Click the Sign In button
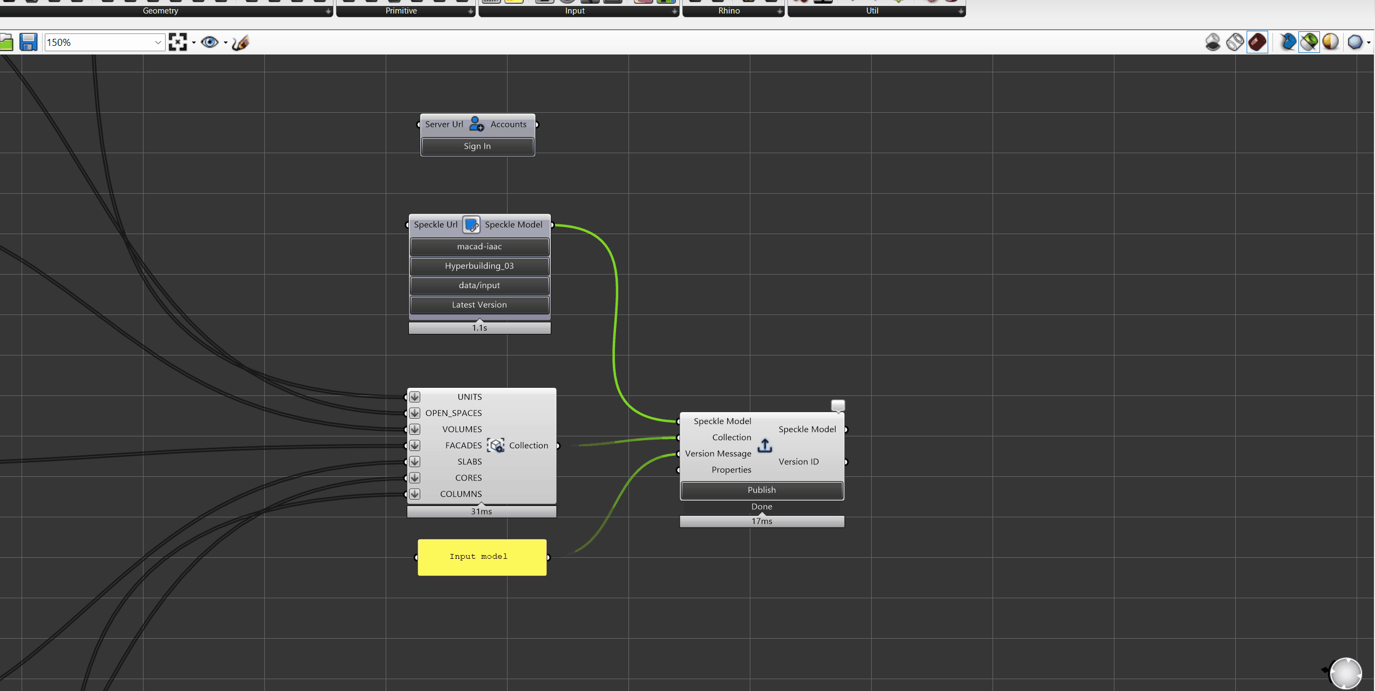The width and height of the screenshot is (1375, 691). (x=477, y=146)
